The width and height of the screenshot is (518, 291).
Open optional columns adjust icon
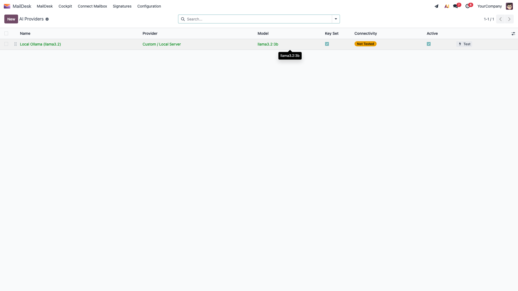(x=513, y=34)
